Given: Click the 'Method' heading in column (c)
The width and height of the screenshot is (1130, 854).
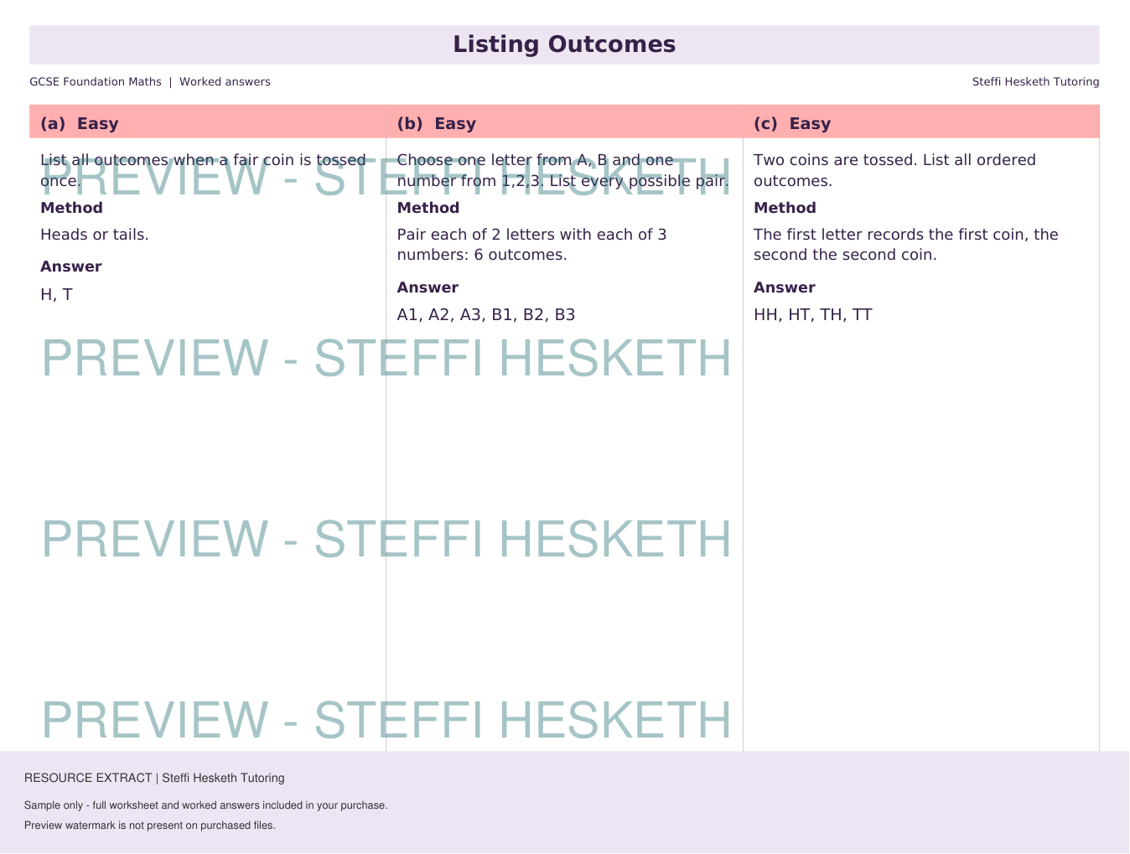Looking at the screenshot, I should coord(785,208).
